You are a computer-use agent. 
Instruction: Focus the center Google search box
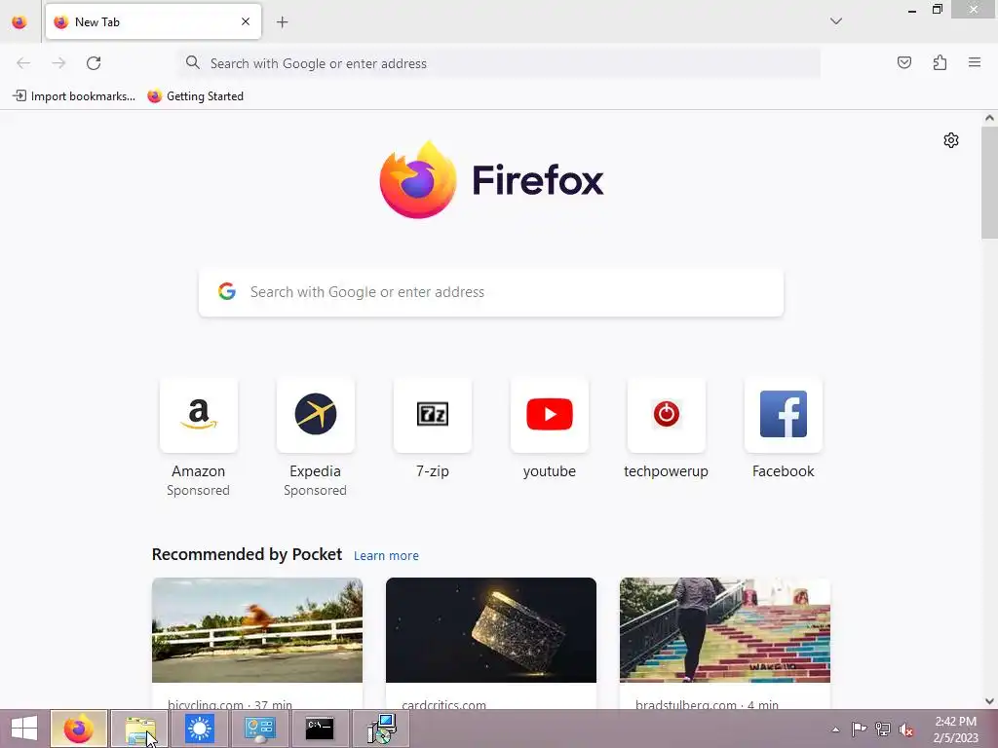coord(491,292)
